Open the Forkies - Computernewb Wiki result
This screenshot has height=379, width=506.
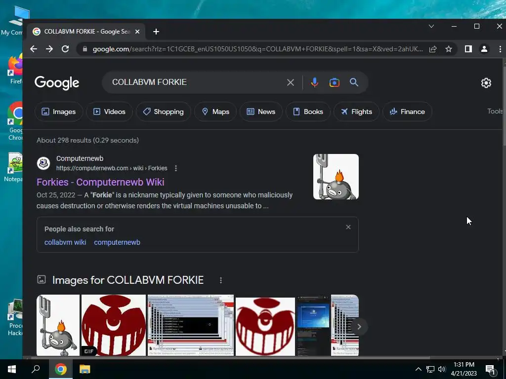click(x=100, y=182)
